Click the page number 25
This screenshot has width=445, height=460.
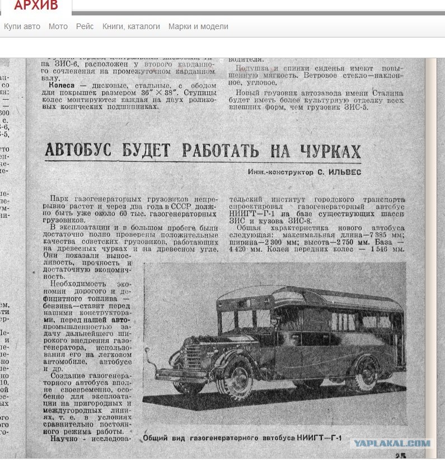click(400, 456)
